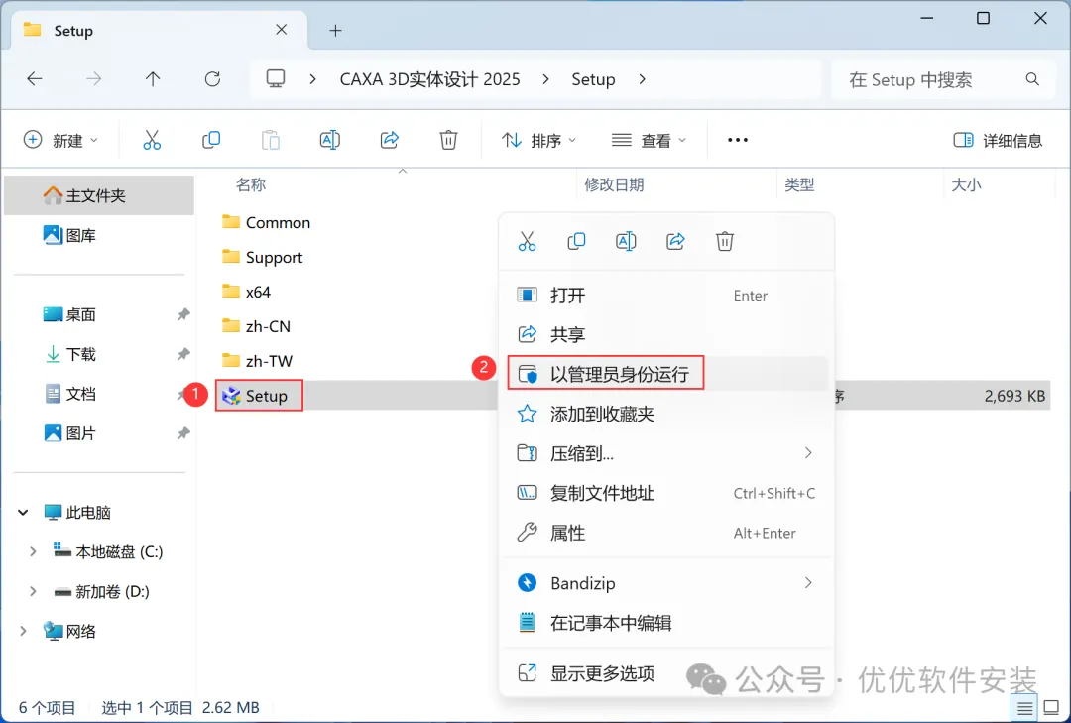Expand the 本地磁盘 (C:) node
The height and width of the screenshot is (723, 1071).
coord(32,551)
